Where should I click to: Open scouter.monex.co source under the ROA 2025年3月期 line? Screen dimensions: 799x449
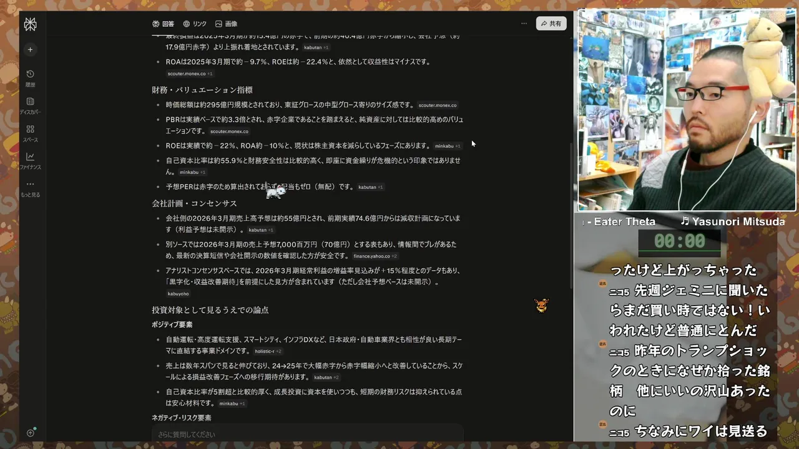coord(190,74)
